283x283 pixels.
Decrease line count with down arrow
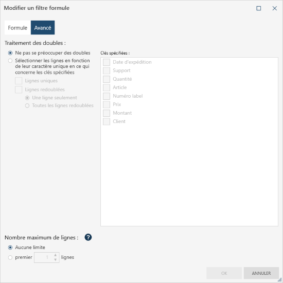tap(56, 260)
